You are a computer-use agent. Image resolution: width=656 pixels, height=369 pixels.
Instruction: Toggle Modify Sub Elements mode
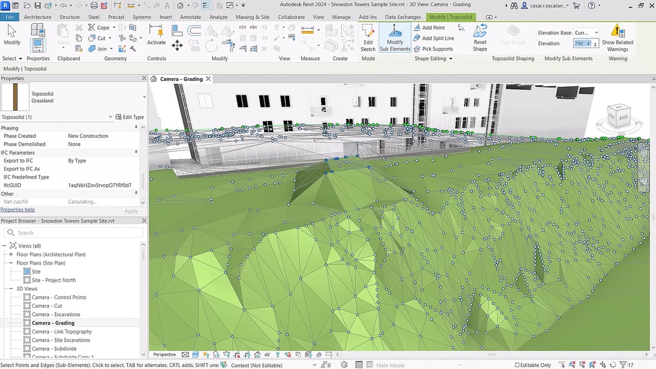(x=395, y=37)
